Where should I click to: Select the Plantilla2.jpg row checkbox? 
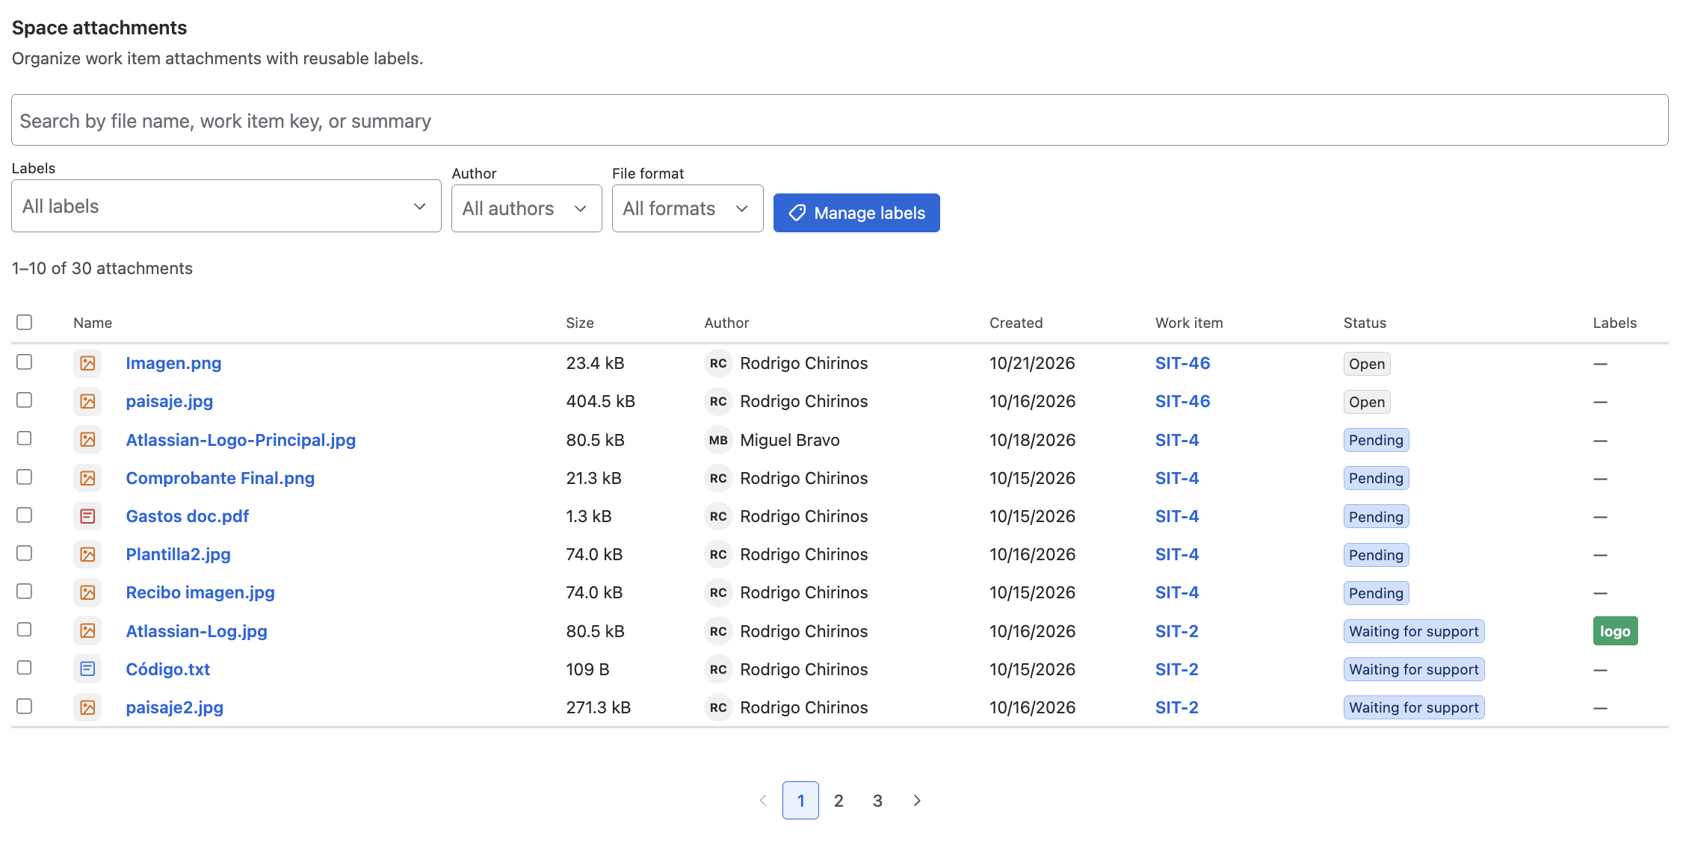[25, 553]
